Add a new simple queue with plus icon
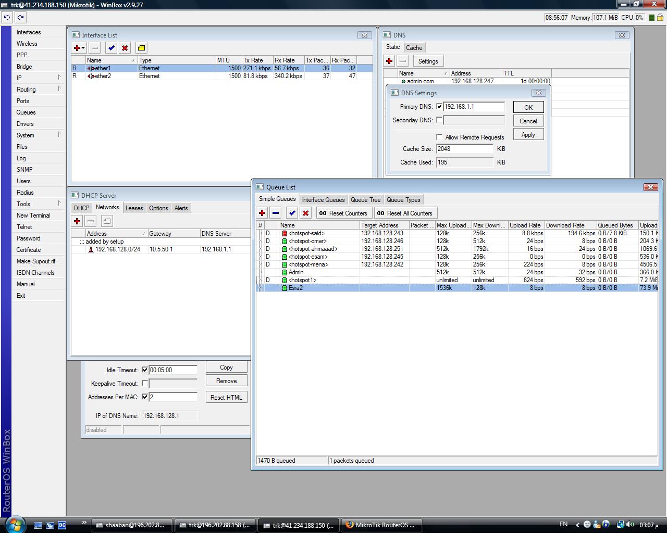The height and width of the screenshot is (533, 667). tap(262, 213)
